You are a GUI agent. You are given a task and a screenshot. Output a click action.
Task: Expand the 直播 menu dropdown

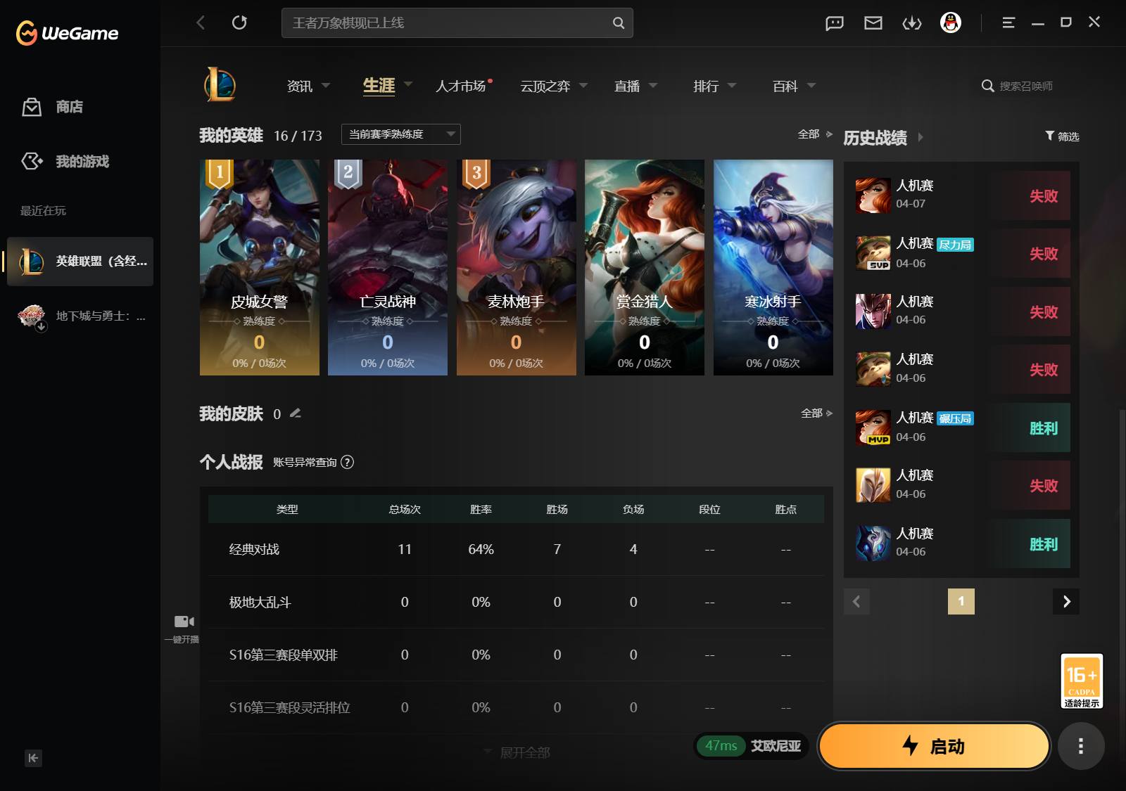point(653,86)
